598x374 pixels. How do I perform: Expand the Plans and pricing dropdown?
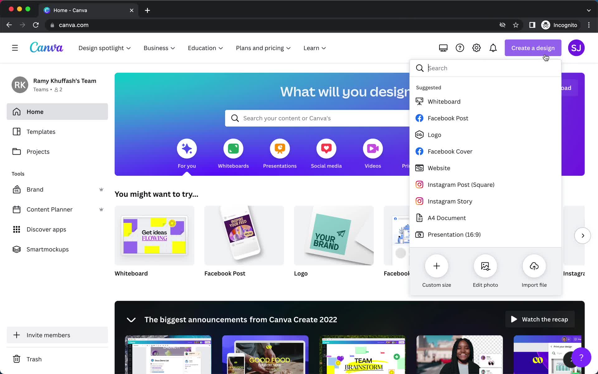(x=263, y=48)
